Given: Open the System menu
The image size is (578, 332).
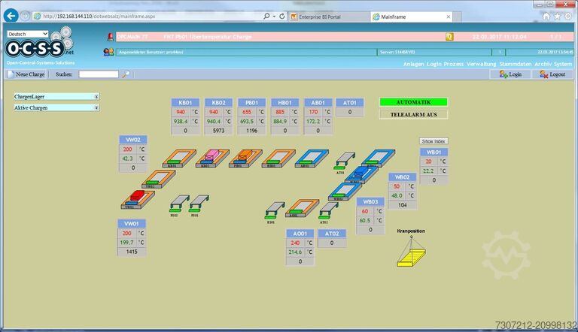Looking at the screenshot, I should click(x=563, y=64).
